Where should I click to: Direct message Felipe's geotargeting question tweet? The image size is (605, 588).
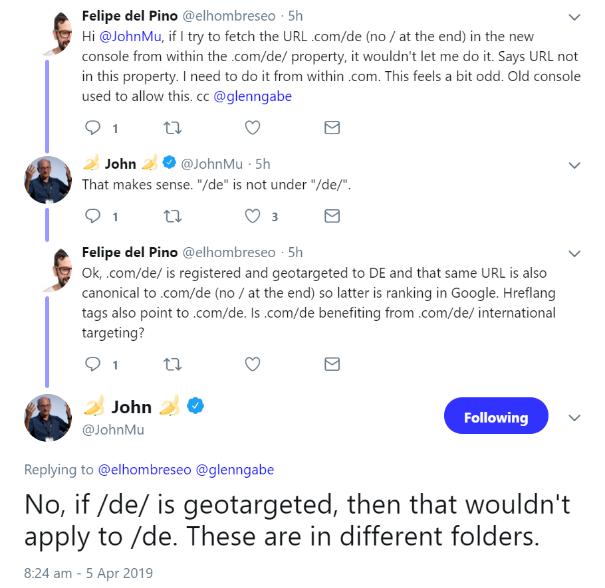coord(332,364)
